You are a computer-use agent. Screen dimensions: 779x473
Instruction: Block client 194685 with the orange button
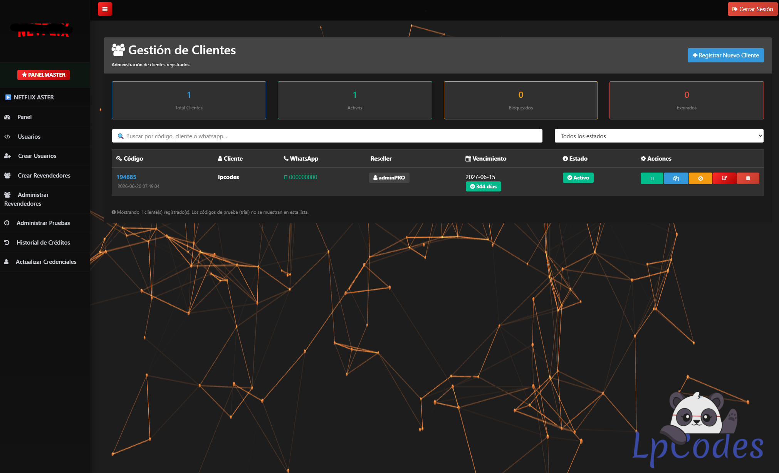[700, 178]
